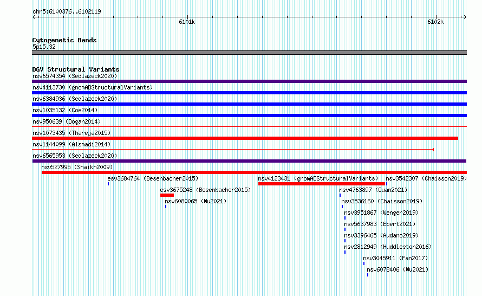Click the chr5:6100376..6102119 coordinate label

point(67,11)
